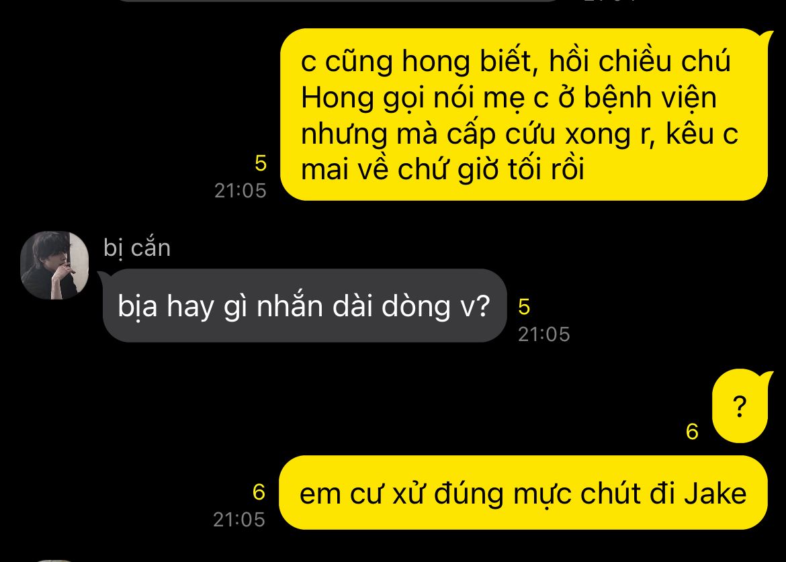The image size is (786, 562).
Task: Tap the cut-off message bubble at the top edge
Action: pos(336,1)
